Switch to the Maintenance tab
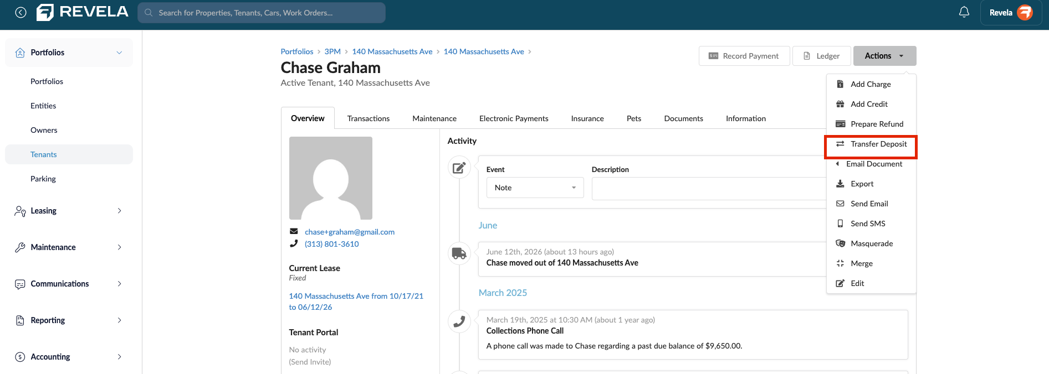1049x374 pixels. [434, 118]
